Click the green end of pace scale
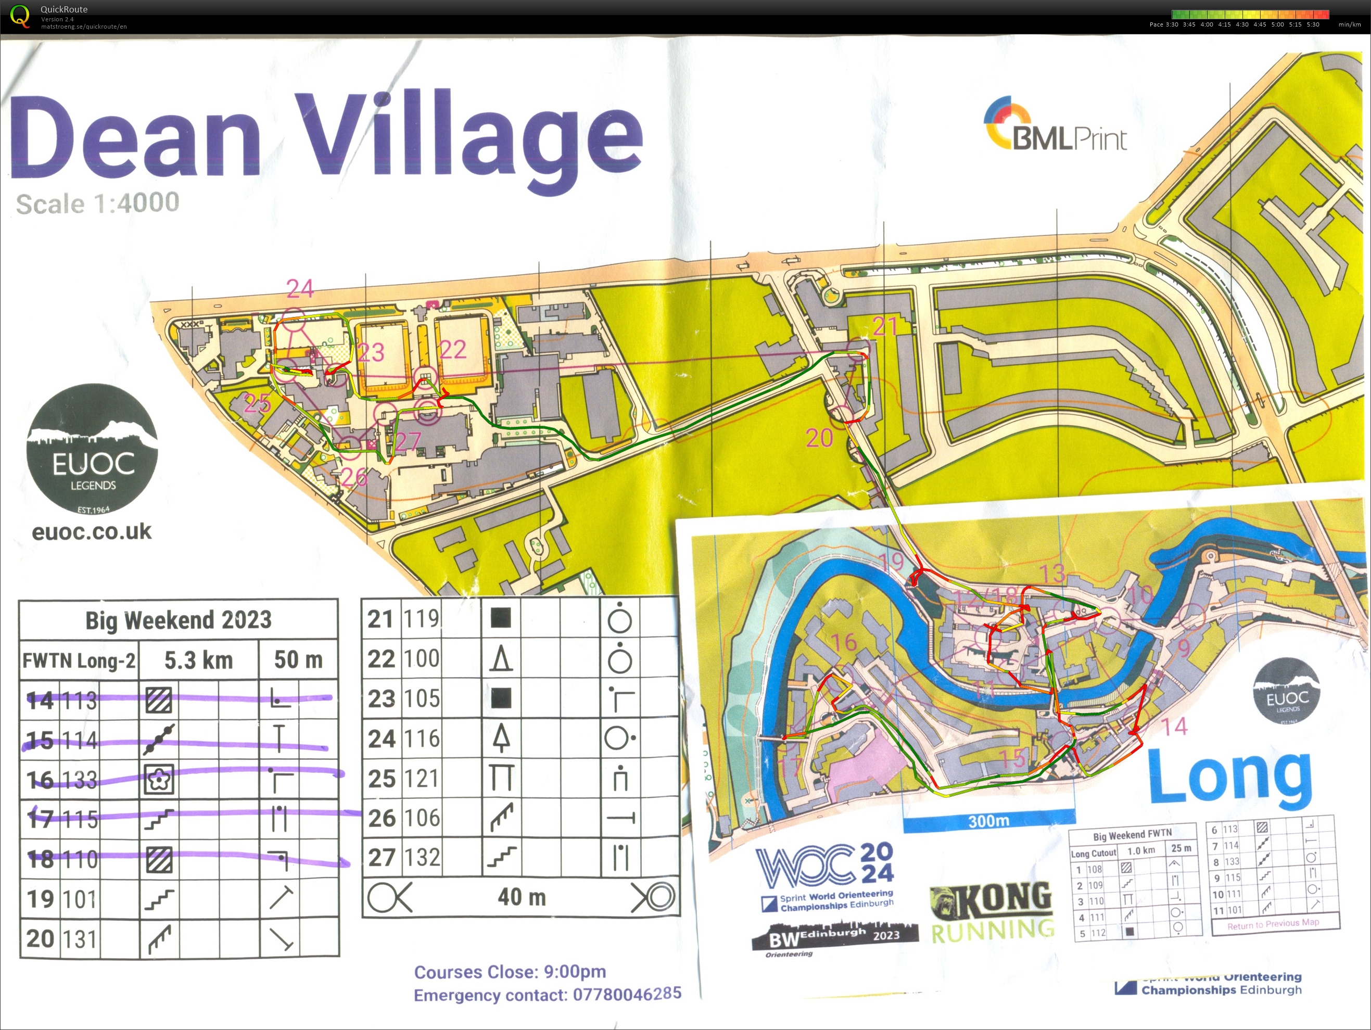The height and width of the screenshot is (1030, 1371). (x=1176, y=14)
